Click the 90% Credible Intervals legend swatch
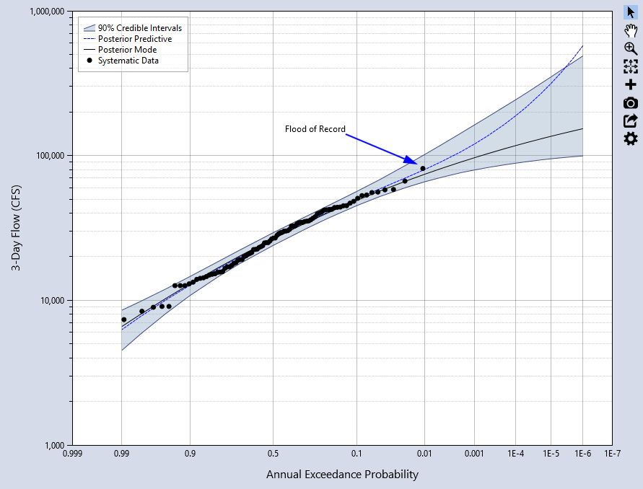This screenshot has width=643, height=489. pyautogui.click(x=89, y=28)
